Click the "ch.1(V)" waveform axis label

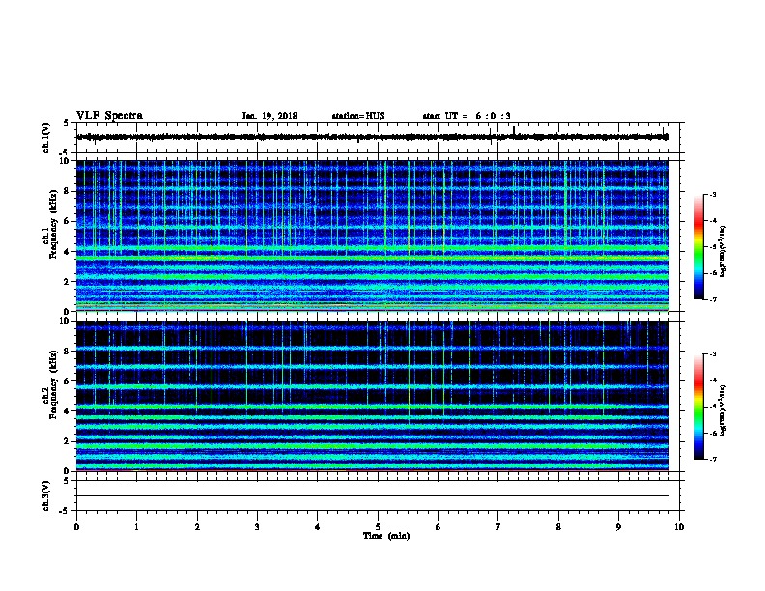[x=46, y=137]
